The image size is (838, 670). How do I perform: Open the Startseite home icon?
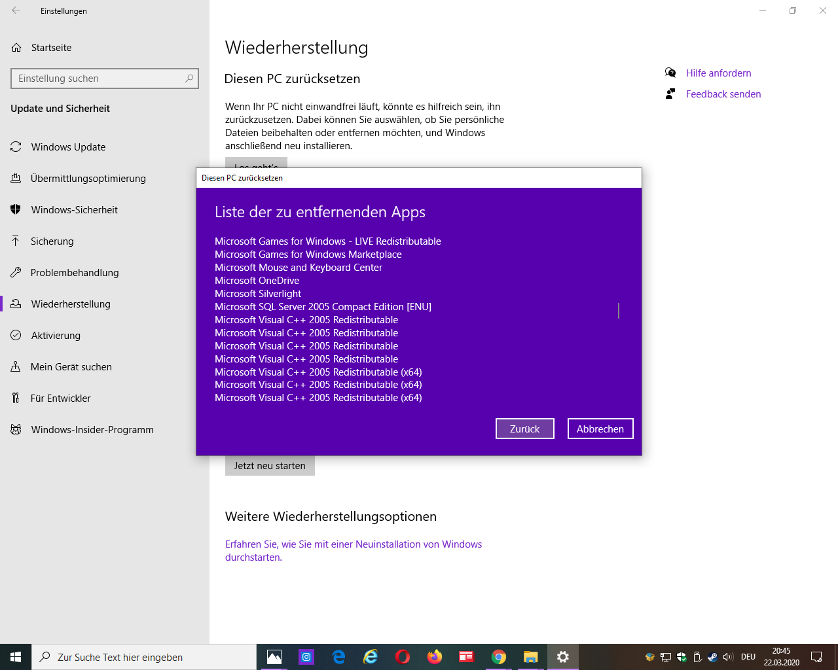[16, 48]
